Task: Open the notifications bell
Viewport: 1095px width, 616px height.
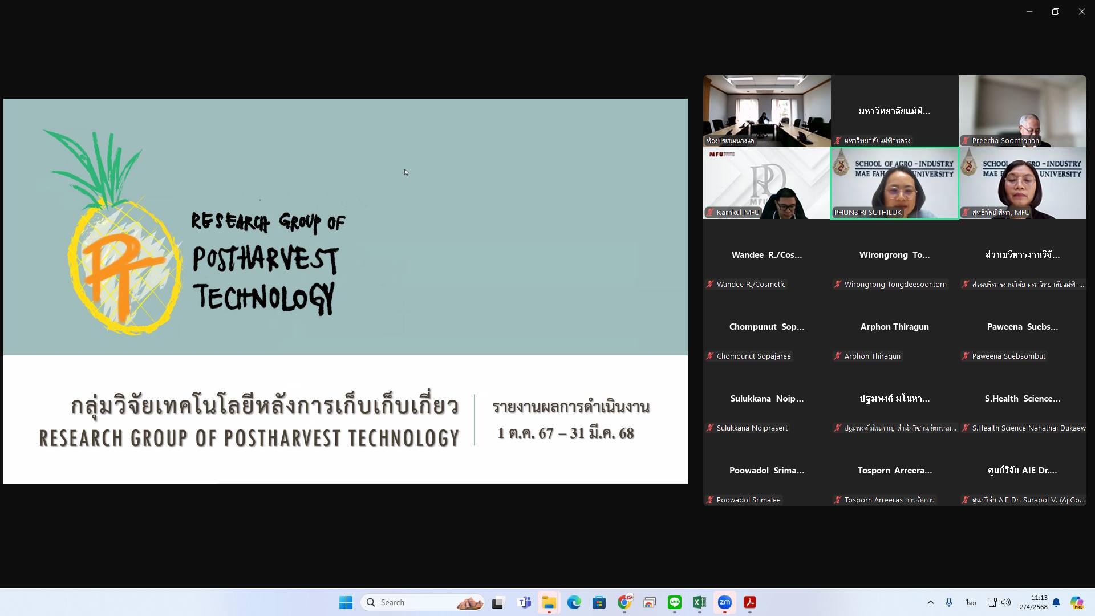Action: pos(1056,602)
